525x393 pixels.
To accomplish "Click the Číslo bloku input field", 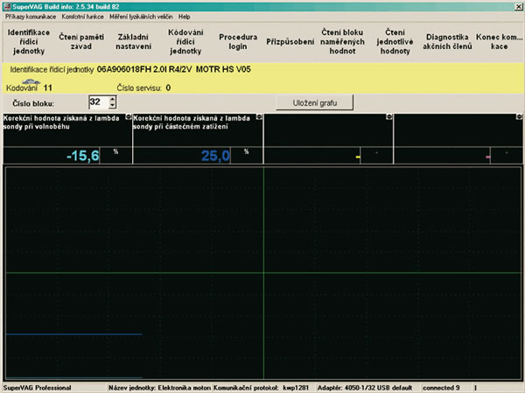I will 99,102.
